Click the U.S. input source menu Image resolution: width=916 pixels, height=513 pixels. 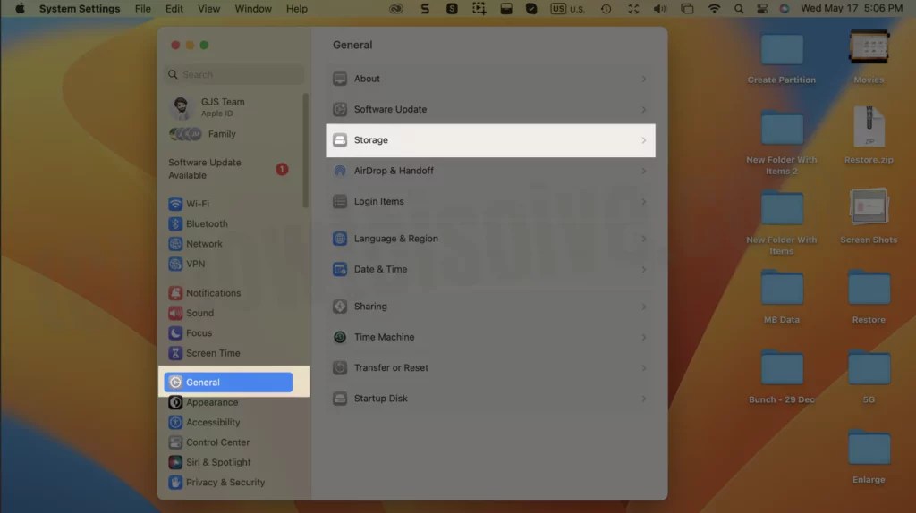[568, 9]
